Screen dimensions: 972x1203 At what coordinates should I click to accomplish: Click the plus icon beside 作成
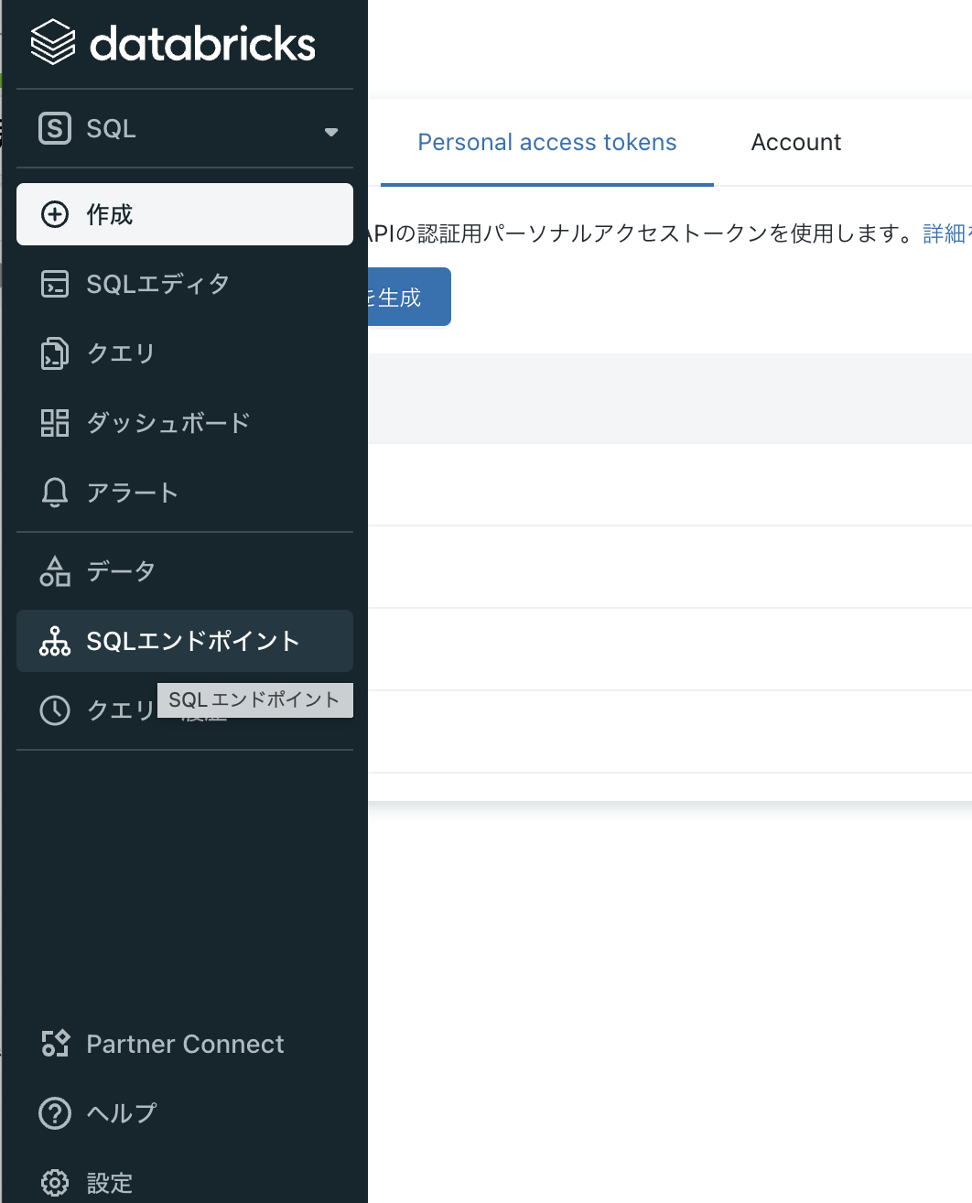click(55, 214)
